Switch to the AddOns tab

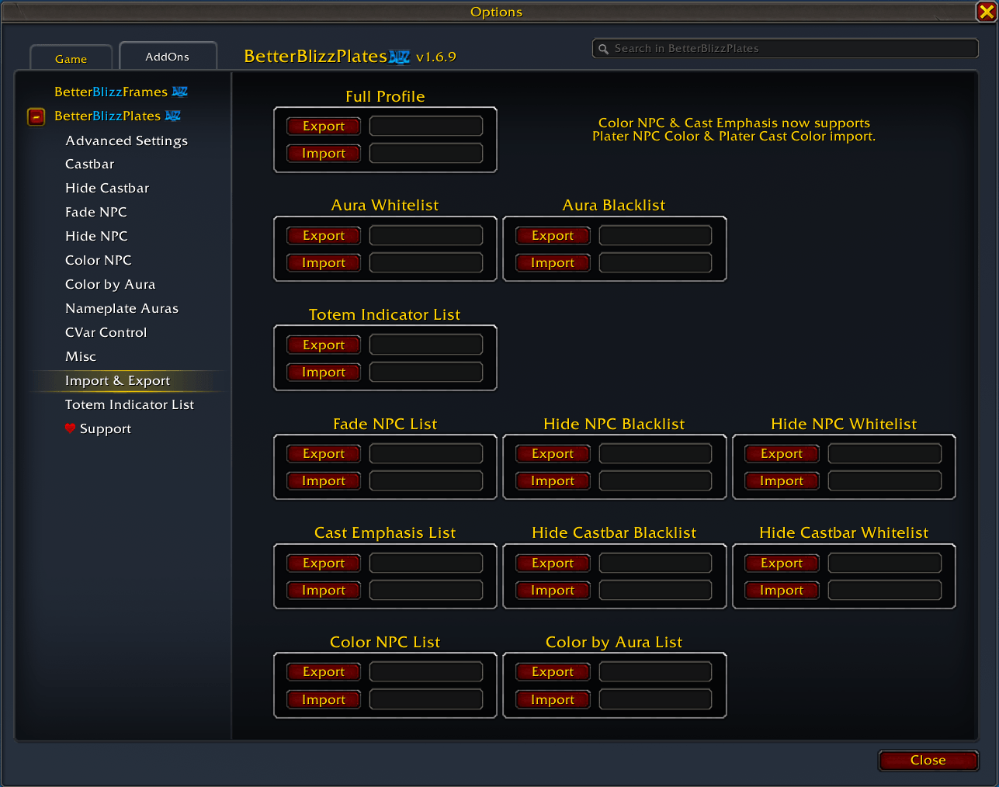pyautogui.click(x=167, y=57)
